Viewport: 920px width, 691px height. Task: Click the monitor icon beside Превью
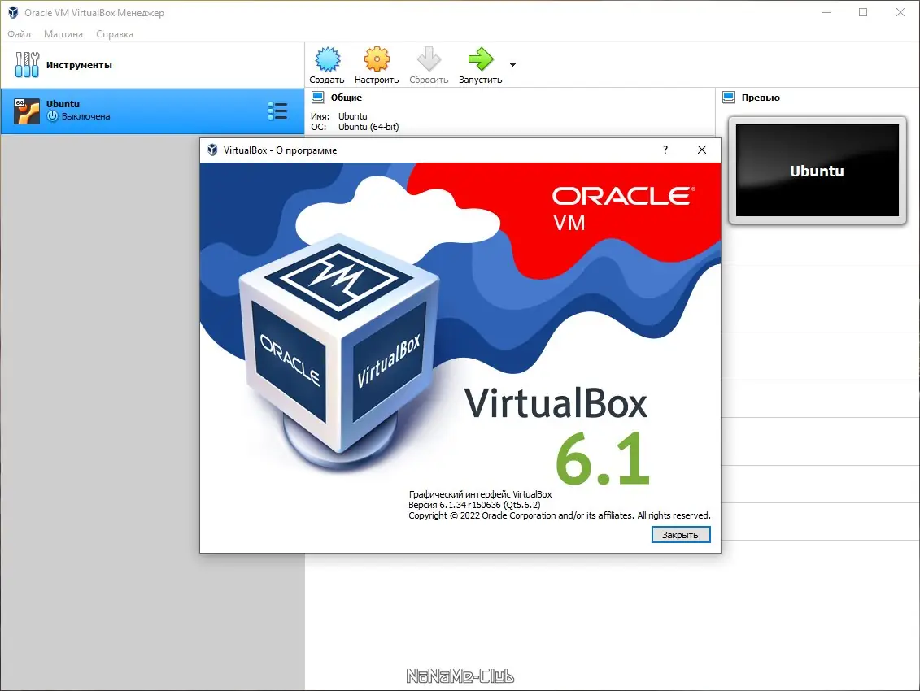coord(729,98)
